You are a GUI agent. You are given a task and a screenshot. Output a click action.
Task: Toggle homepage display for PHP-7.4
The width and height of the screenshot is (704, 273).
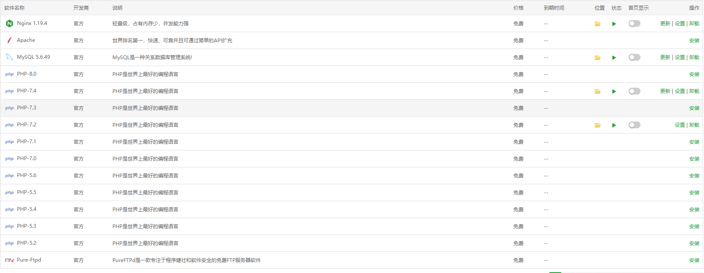(634, 91)
